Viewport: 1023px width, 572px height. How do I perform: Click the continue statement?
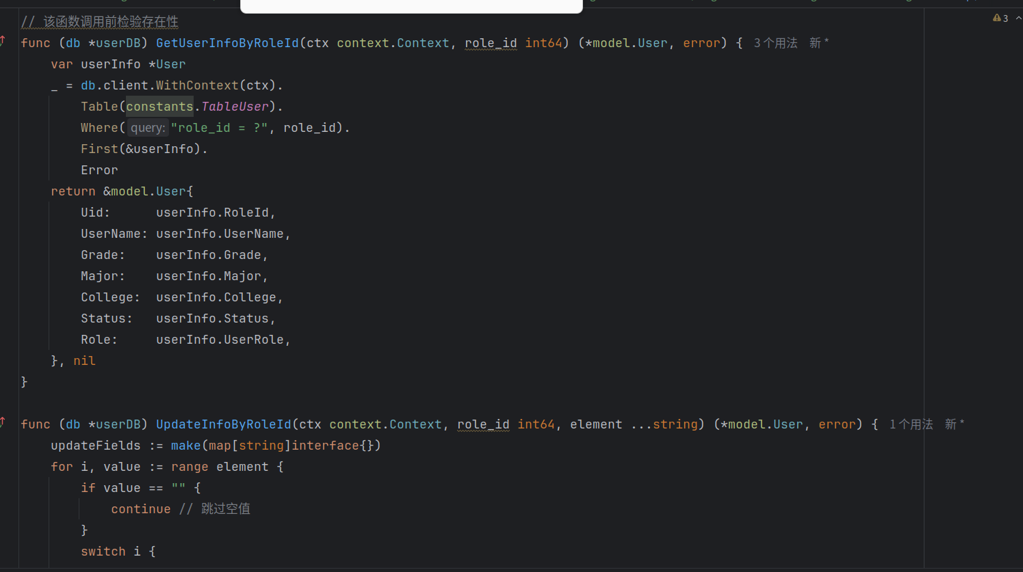141,509
